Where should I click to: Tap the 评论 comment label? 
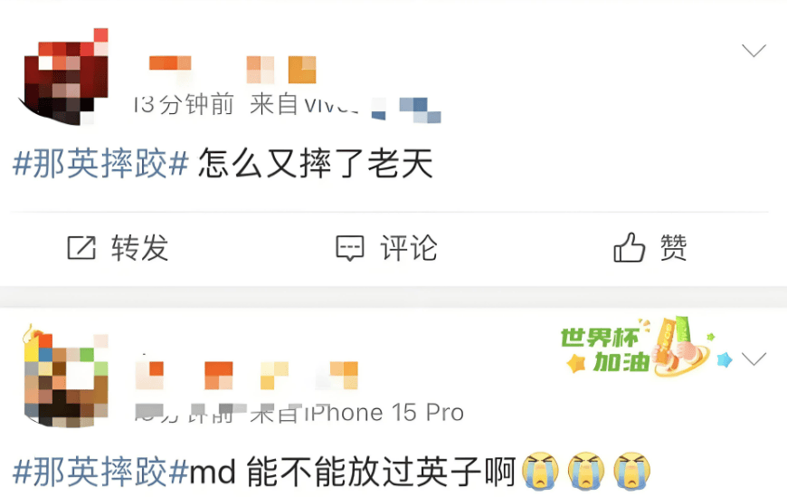[x=409, y=248]
